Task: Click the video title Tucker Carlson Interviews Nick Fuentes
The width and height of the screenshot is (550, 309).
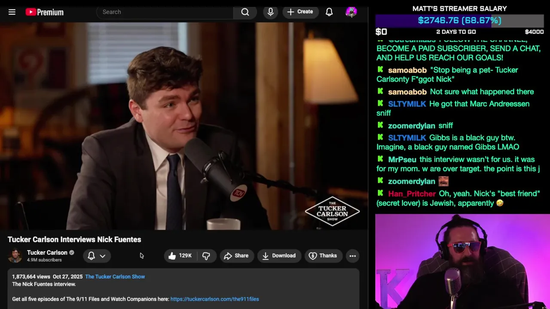Action: tap(74, 239)
